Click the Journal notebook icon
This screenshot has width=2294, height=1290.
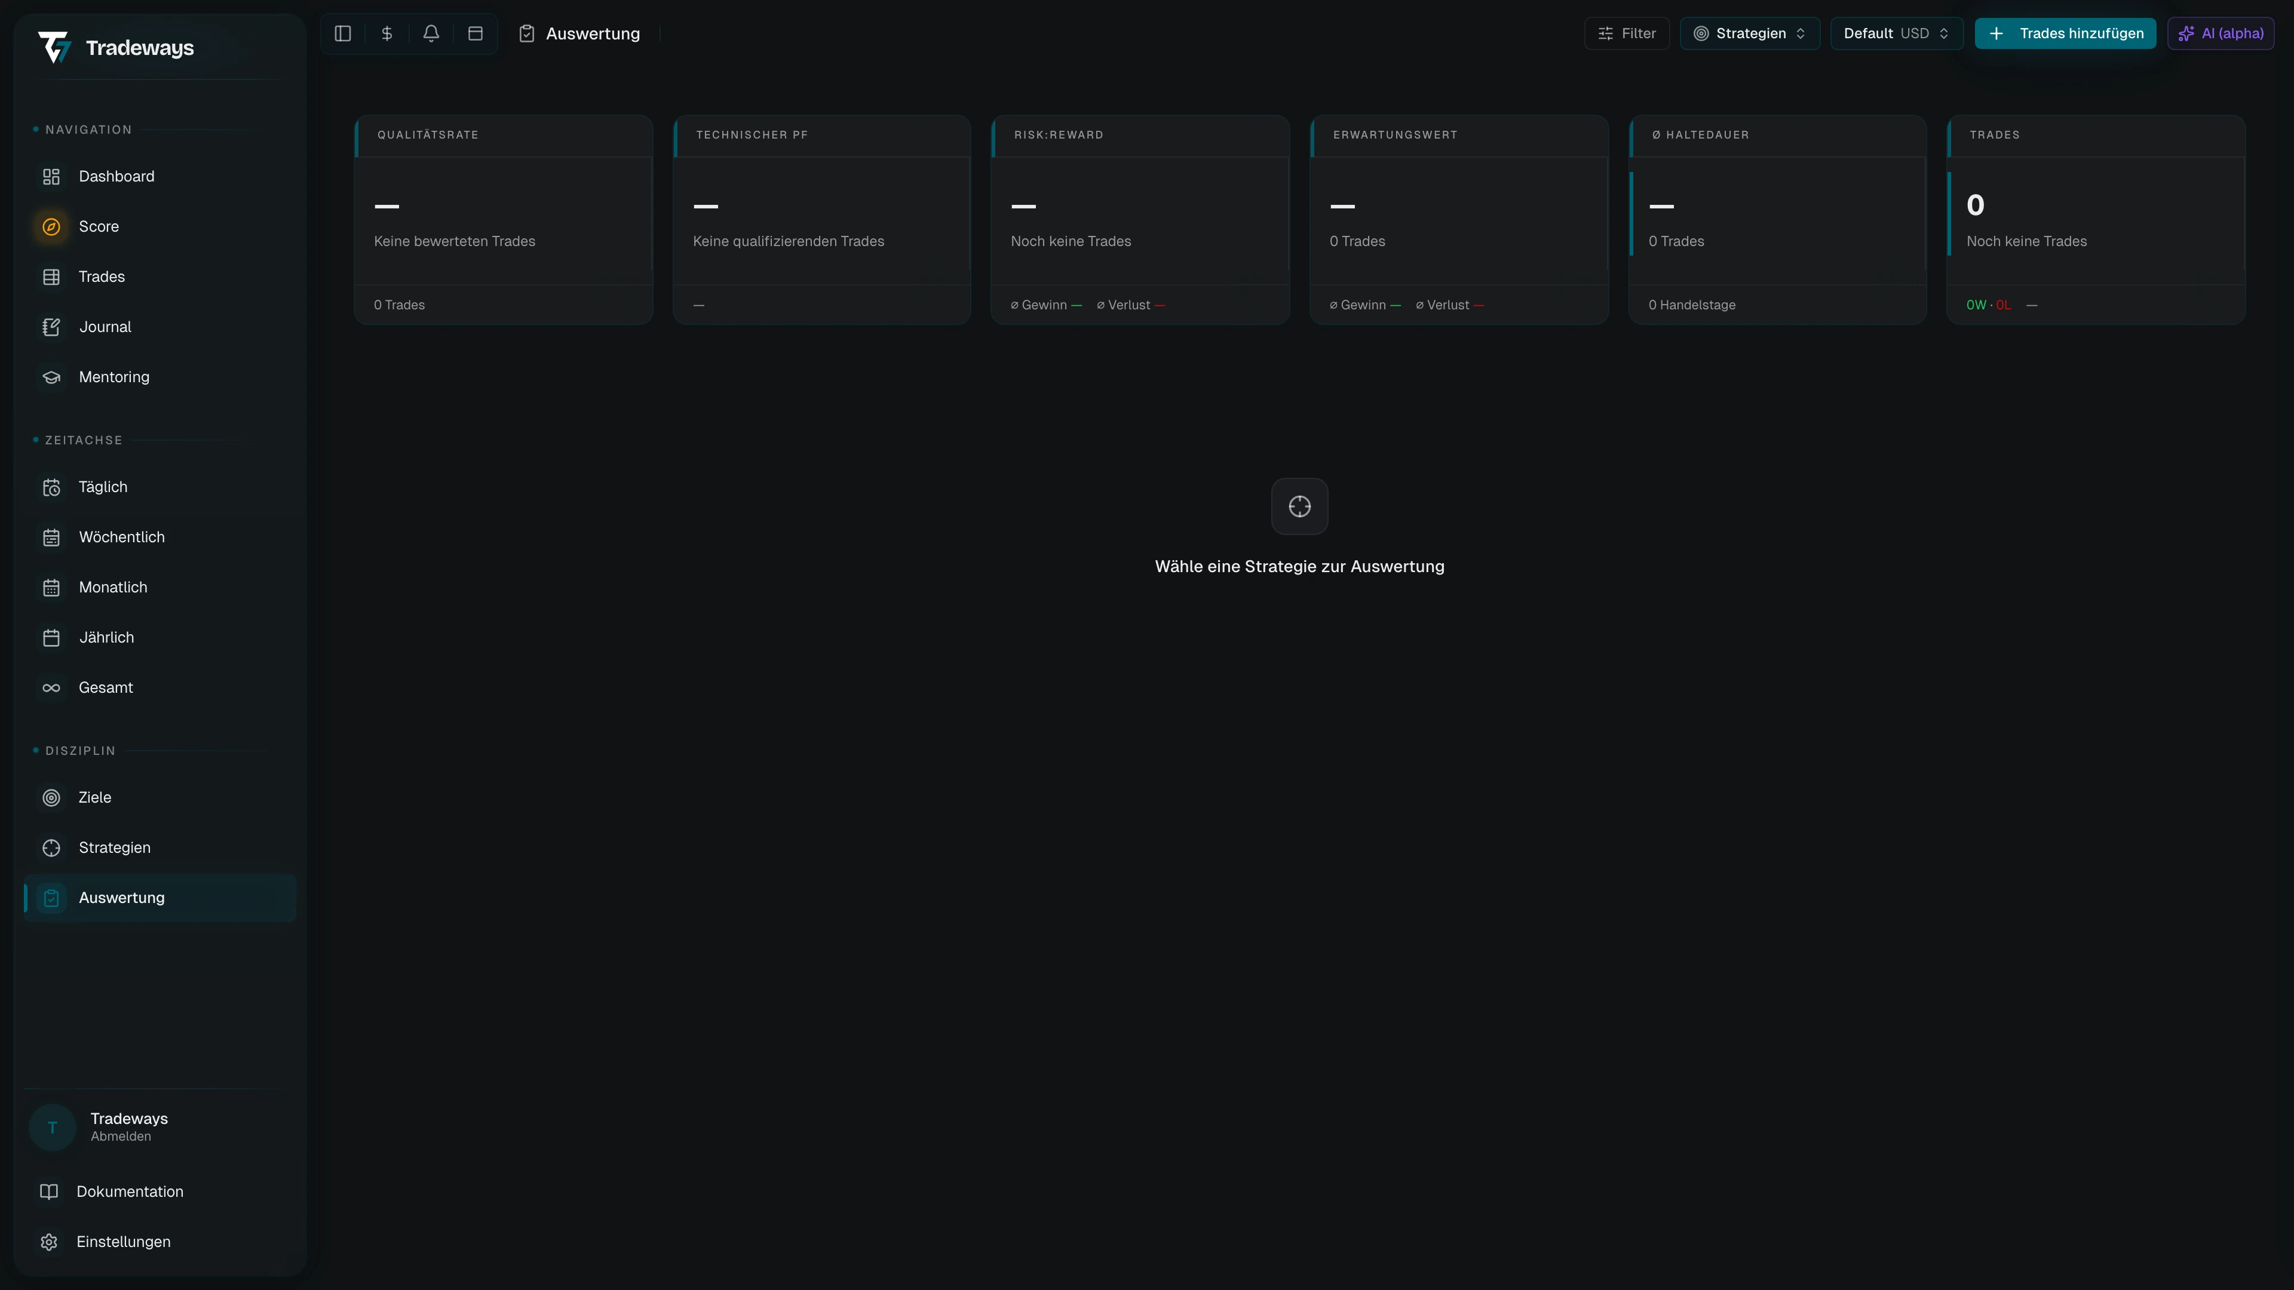(x=51, y=327)
